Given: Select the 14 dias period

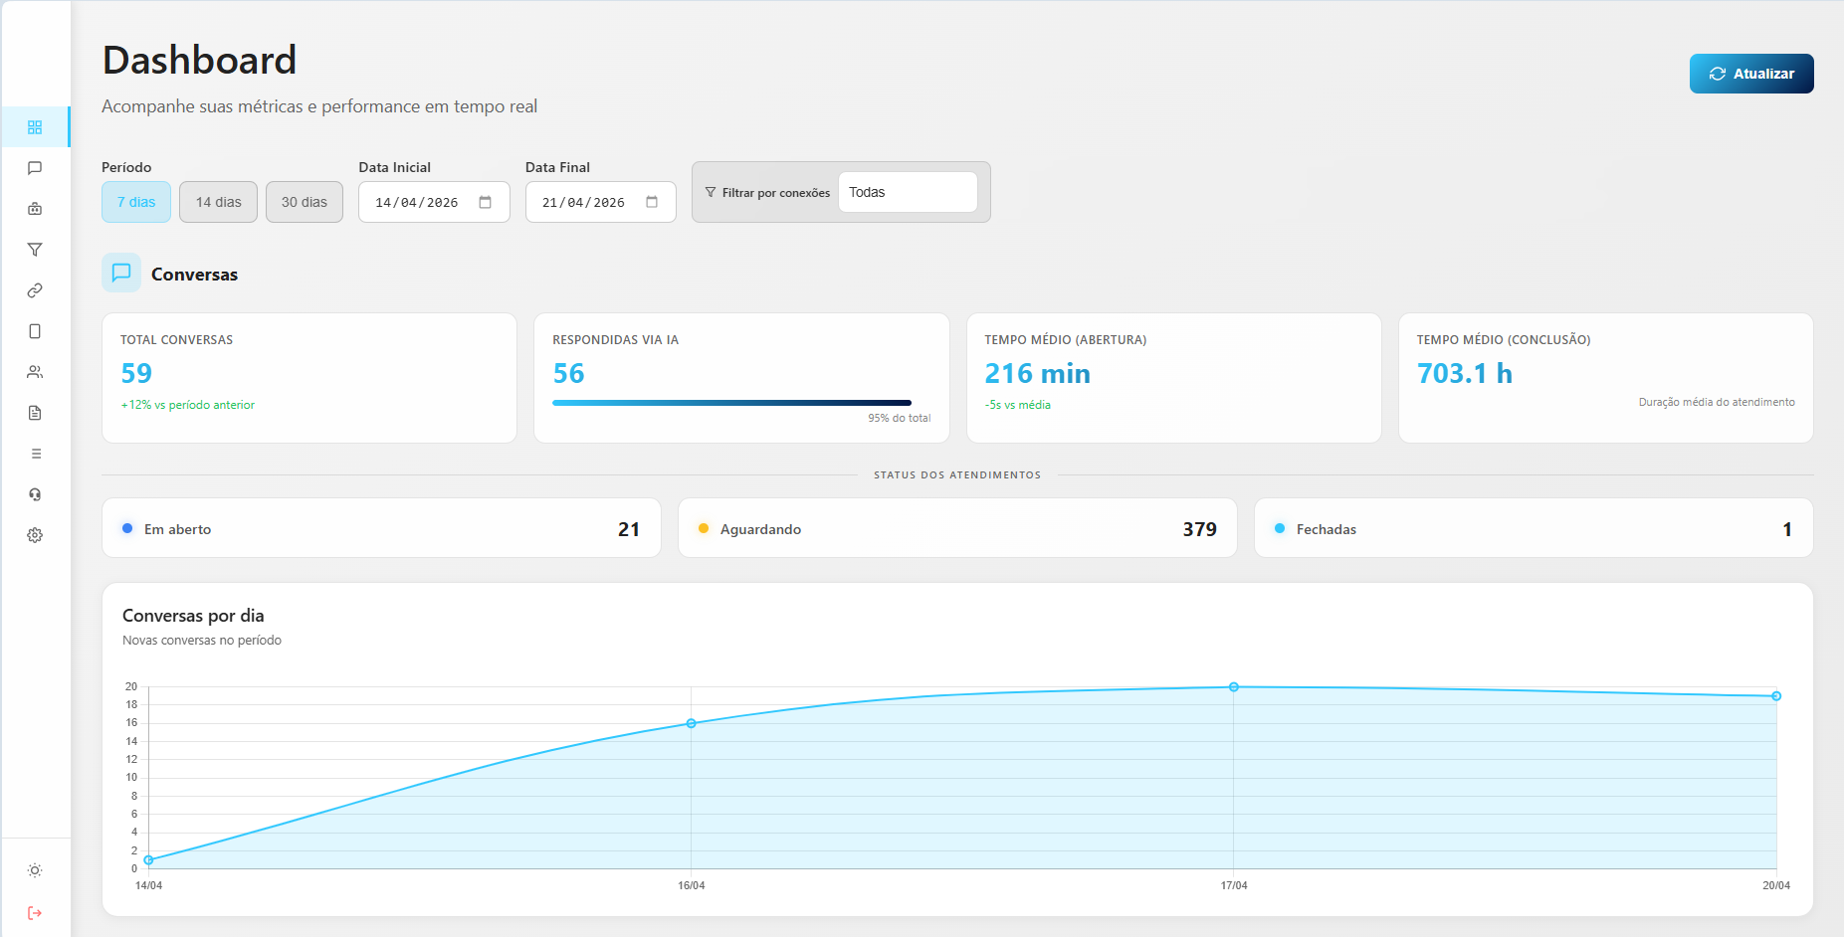Looking at the screenshot, I should (219, 202).
